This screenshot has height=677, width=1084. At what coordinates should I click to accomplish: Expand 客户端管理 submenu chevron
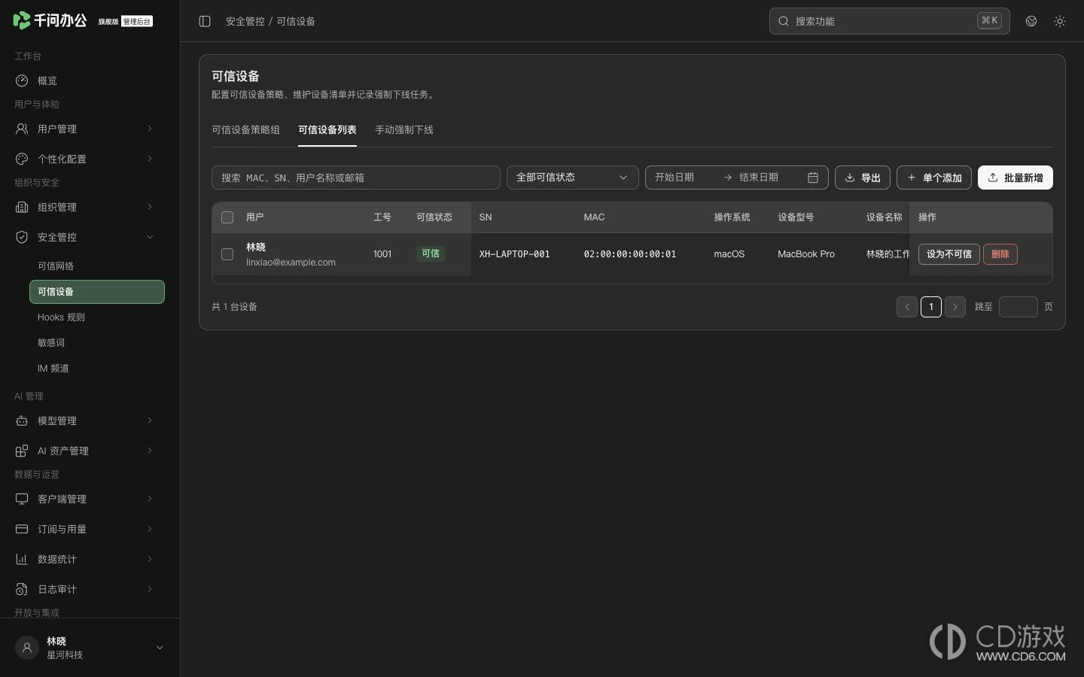(150, 499)
